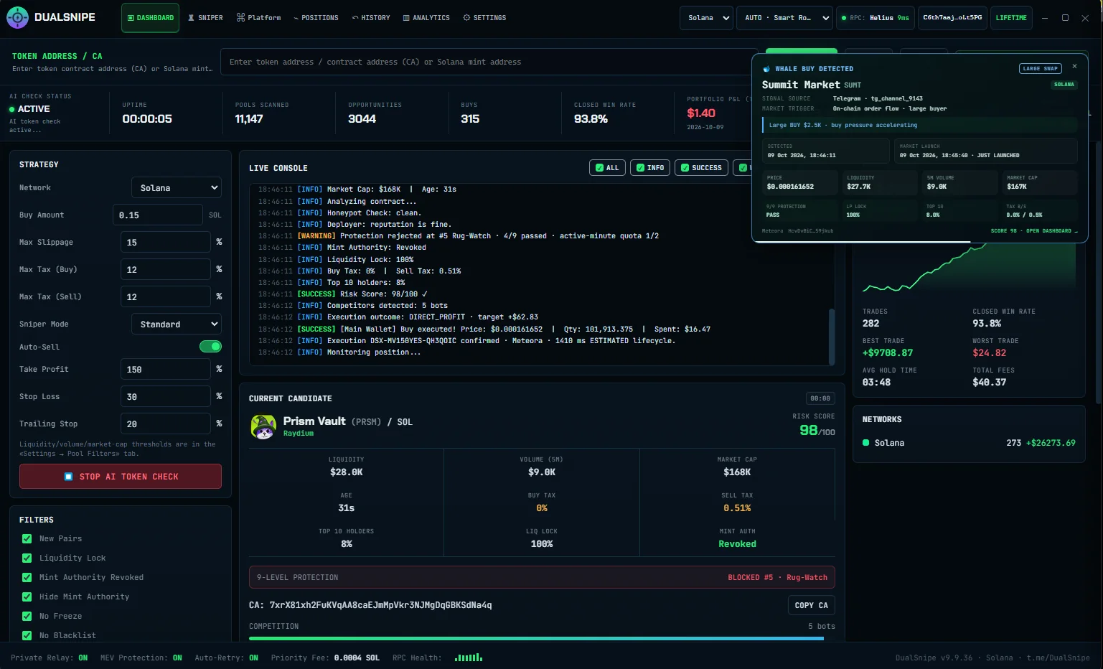Image resolution: width=1103 pixels, height=669 pixels.
Task: Open the Dashboard tab
Action: click(150, 18)
